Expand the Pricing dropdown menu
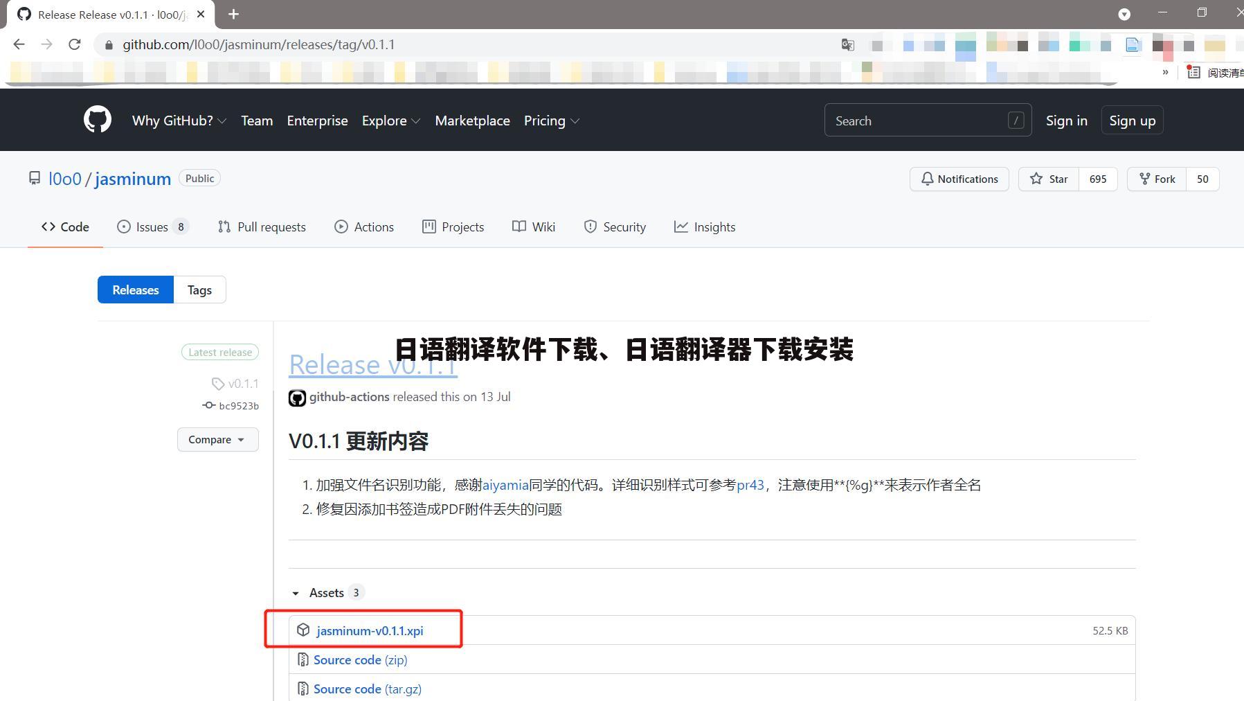This screenshot has width=1244, height=701. [x=552, y=121]
